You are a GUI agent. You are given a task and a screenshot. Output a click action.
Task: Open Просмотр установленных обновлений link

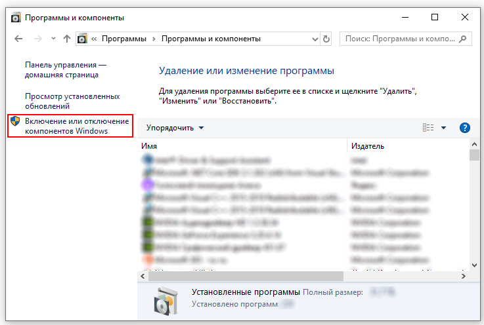(72, 101)
